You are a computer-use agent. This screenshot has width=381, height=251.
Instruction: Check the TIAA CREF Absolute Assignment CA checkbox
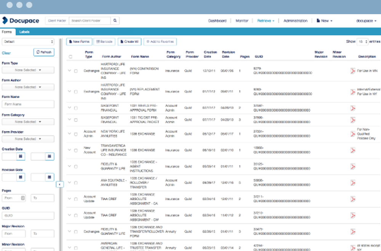tap(76, 199)
